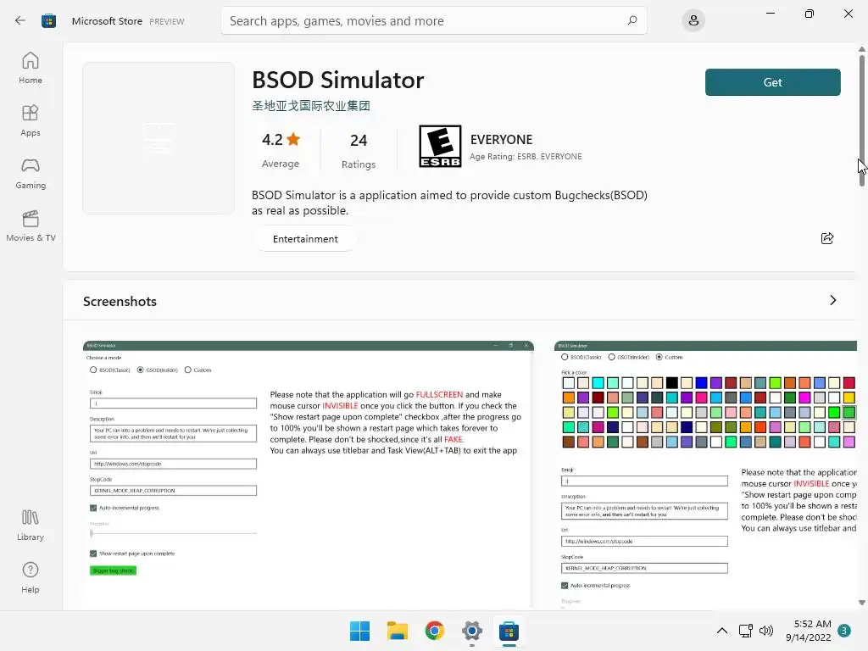Image resolution: width=868 pixels, height=651 pixels.
Task: Click the BSOD Simulator app icon tile
Action: coord(159,138)
